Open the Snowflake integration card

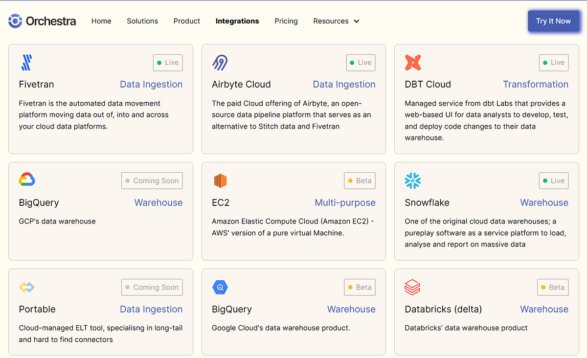(x=486, y=211)
